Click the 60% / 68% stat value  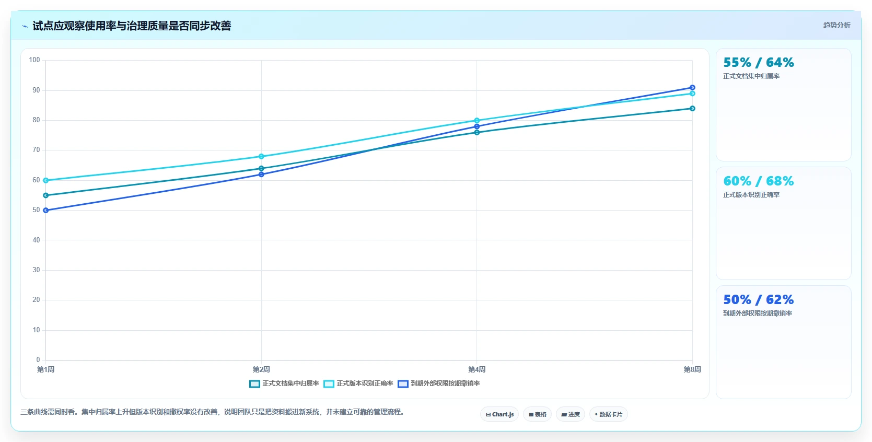[x=758, y=181]
